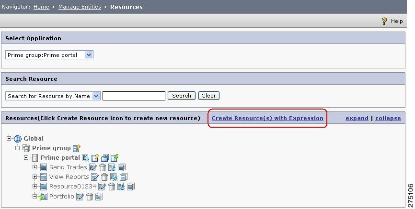Screen dimensions: 415x209
Task: Delete Resource01234 with trash icon
Action: click(x=112, y=187)
